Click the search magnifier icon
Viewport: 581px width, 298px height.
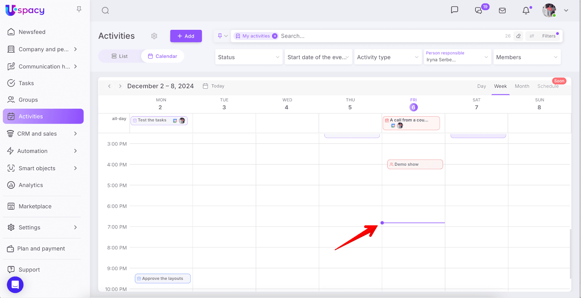point(105,11)
